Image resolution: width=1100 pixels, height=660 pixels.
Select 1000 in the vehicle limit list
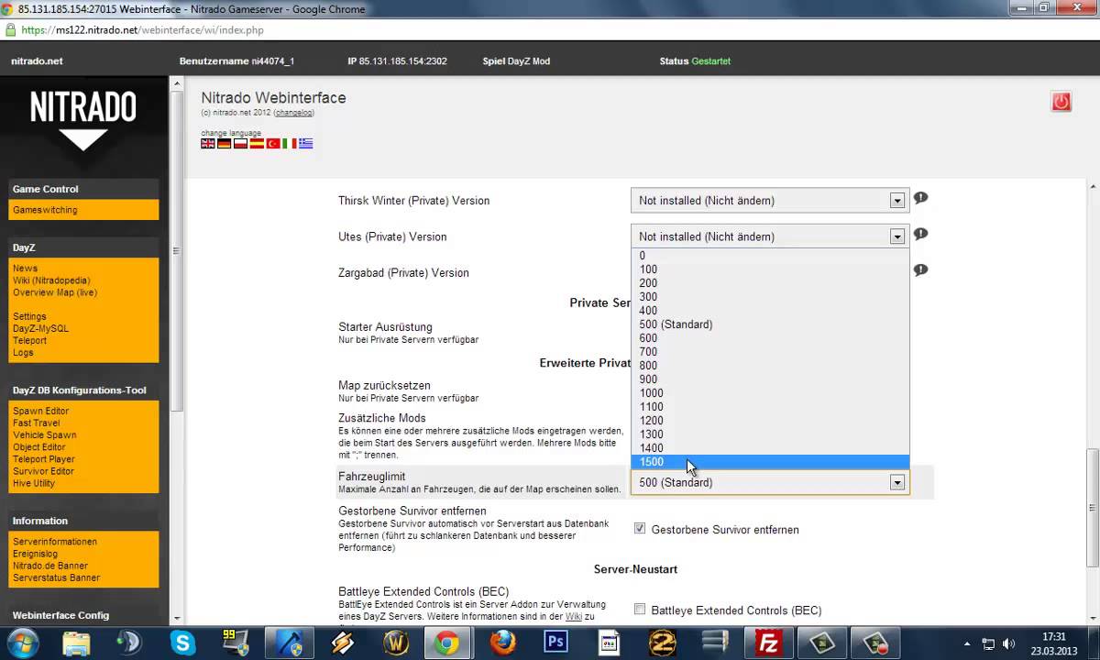coord(770,393)
